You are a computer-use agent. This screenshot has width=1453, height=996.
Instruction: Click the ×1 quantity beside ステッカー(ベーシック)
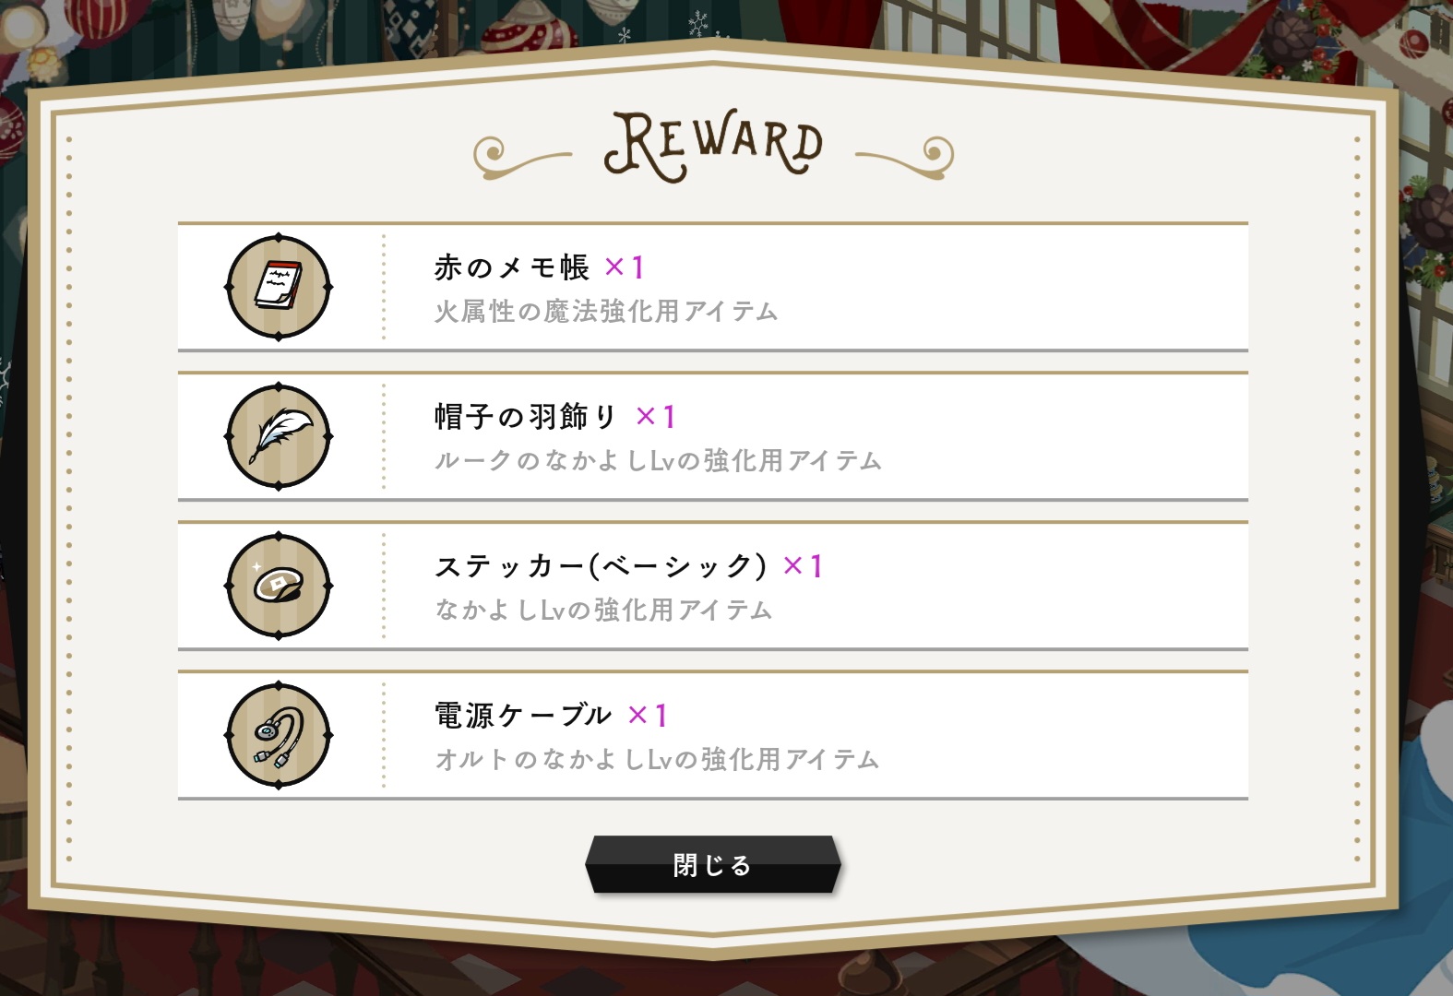click(x=803, y=566)
